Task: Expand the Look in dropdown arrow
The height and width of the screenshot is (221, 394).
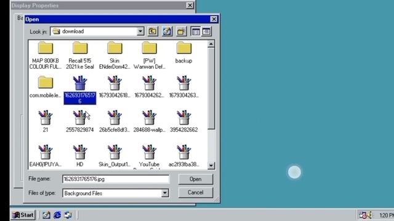Action: (140, 31)
